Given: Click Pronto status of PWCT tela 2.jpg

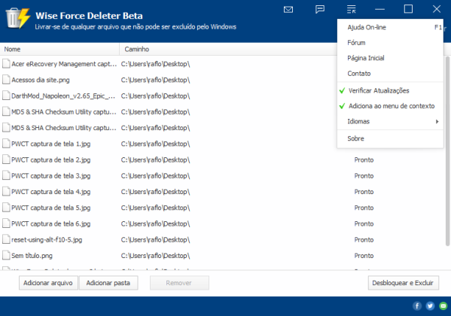Looking at the screenshot, I should click(x=364, y=160).
